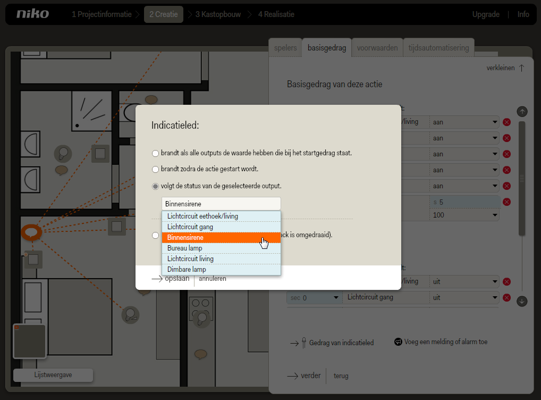This screenshot has width=541, height=400.
Task: Open the '100' value dropdown
Action: click(x=464, y=215)
